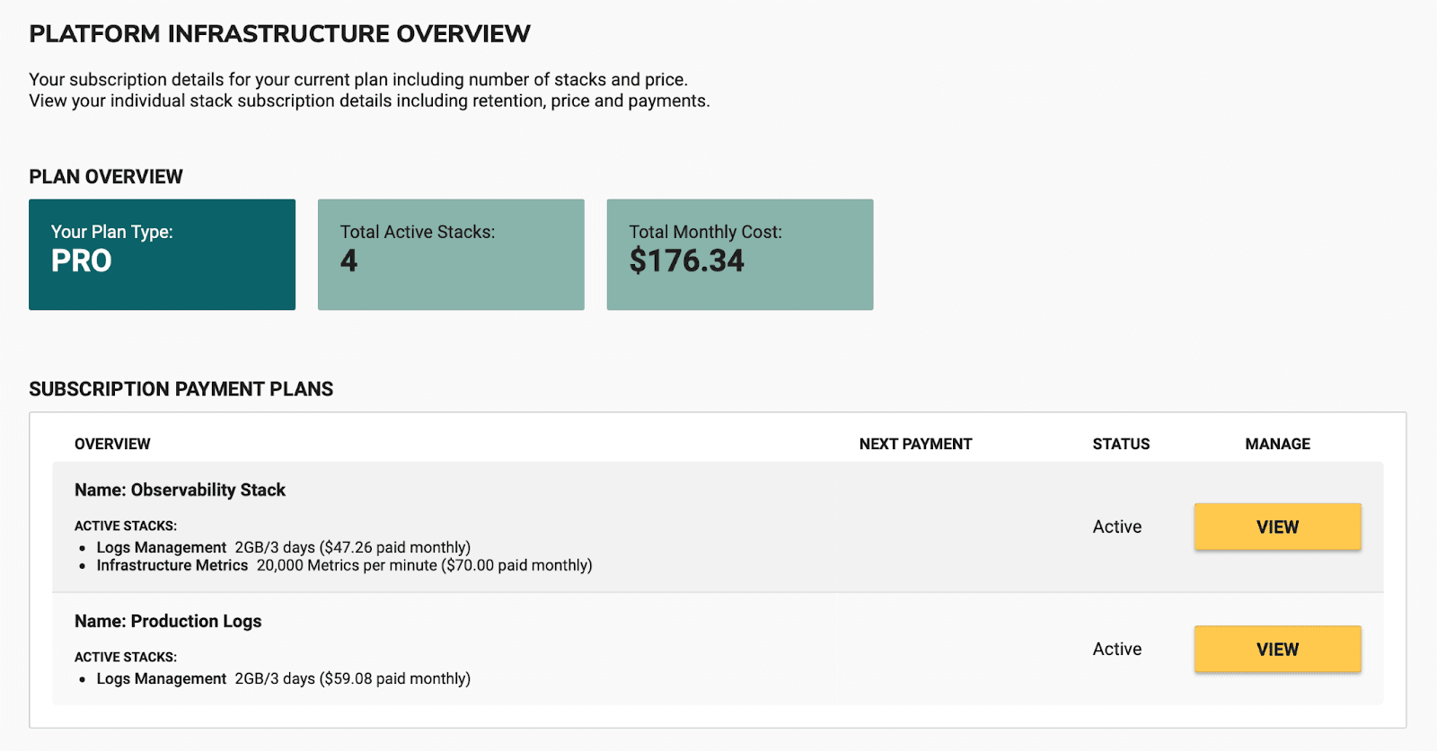The image size is (1437, 752).
Task: Select the Total Active Stacks card
Action: [451, 254]
